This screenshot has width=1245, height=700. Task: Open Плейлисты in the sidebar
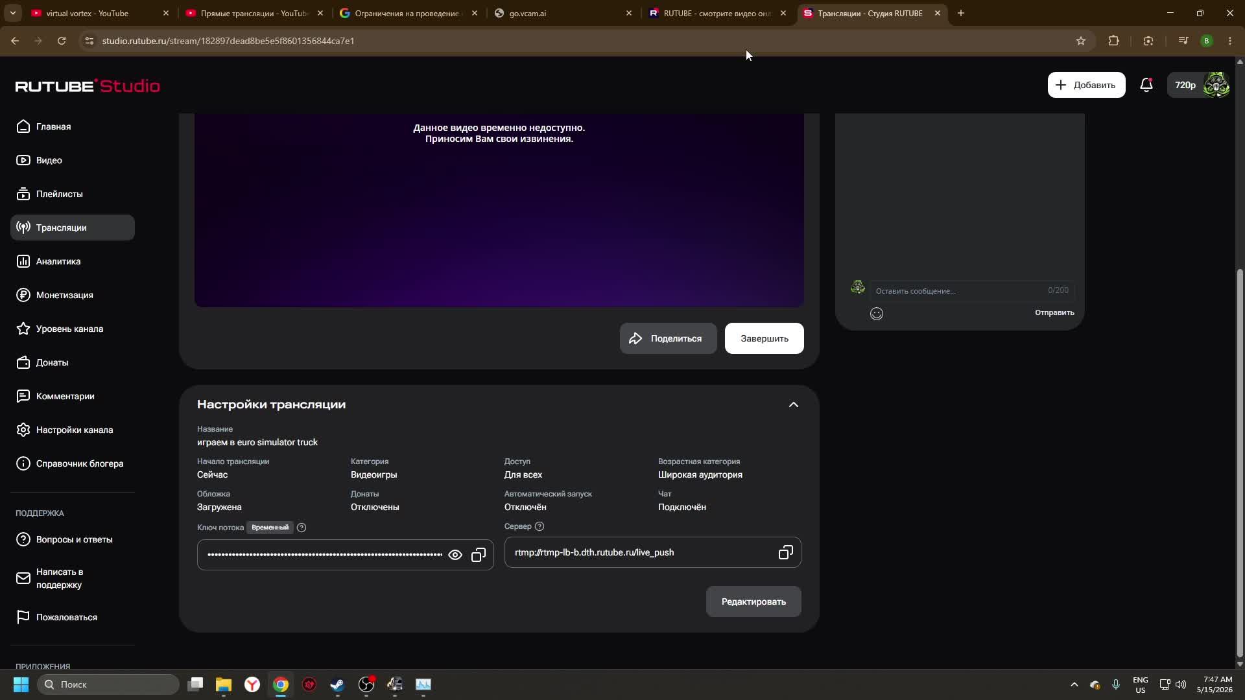[73, 194]
